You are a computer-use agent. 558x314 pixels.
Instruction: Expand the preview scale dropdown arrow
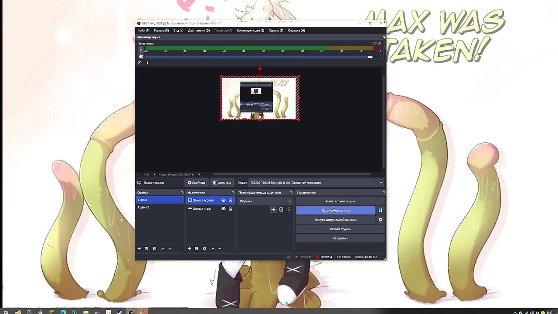point(199,174)
